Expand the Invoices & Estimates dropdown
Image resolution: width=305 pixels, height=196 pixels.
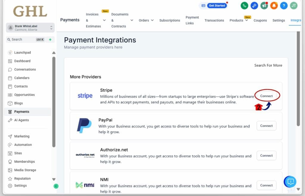point(104,20)
